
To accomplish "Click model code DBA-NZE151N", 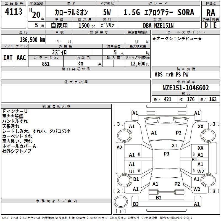I will click(158, 25).
